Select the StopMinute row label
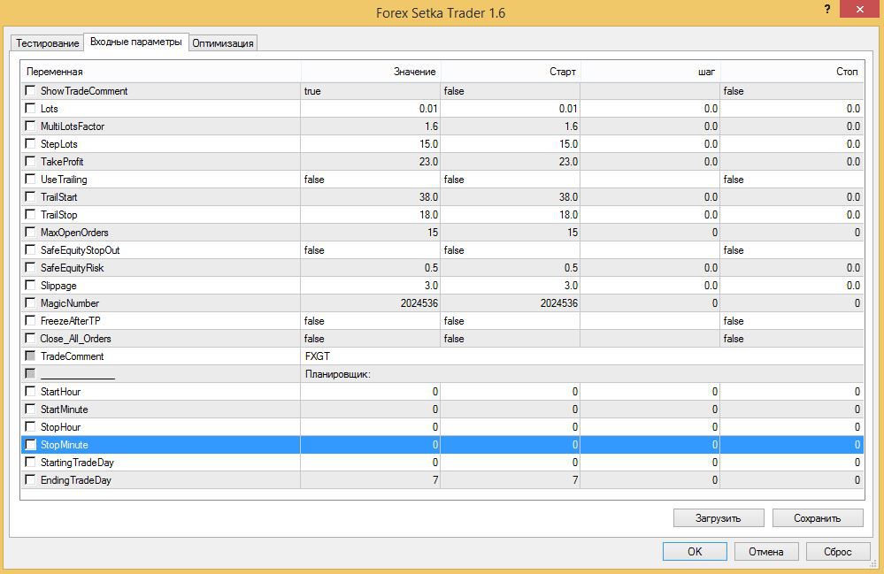Screen dimensions: 884x574 click(65, 445)
